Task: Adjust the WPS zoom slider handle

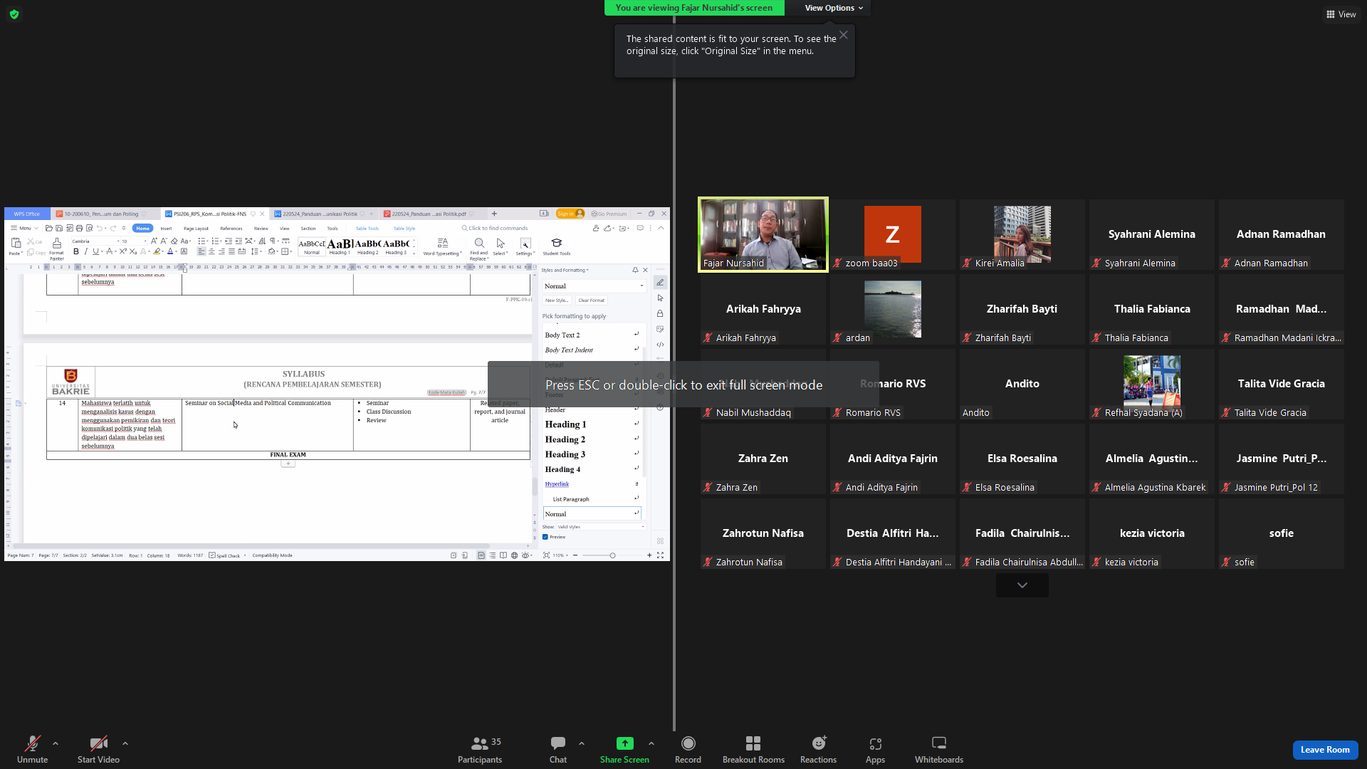Action: (x=612, y=555)
